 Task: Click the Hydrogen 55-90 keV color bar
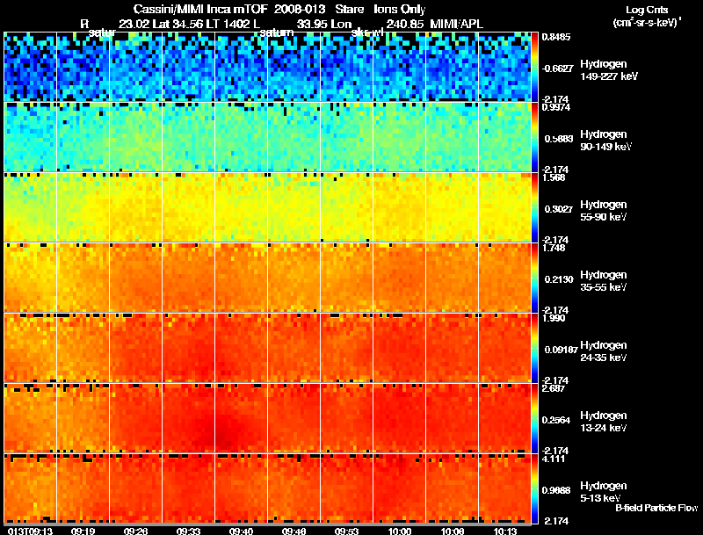pos(534,207)
